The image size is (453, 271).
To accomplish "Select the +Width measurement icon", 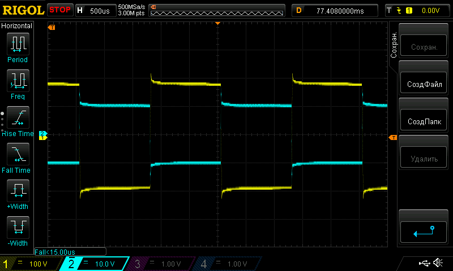I will click(x=18, y=190).
